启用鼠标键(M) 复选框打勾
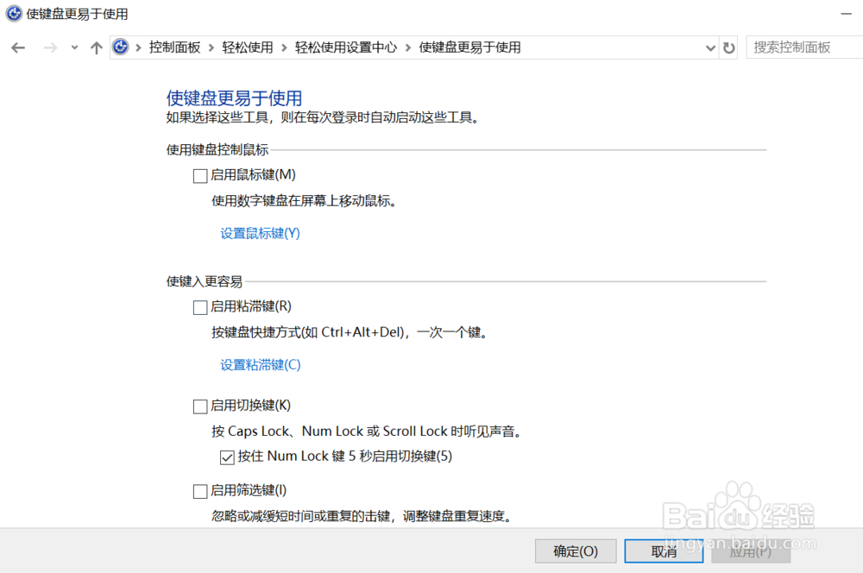Image resolution: width=863 pixels, height=573 pixels. tap(199, 175)
